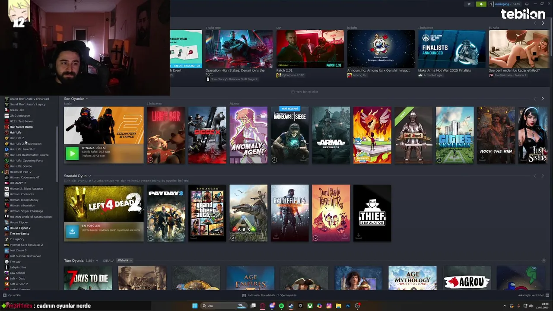553x311 pixels.
Task: Expand the Sıradaki Oyun shelf dropdown
Action: point(89,176)
